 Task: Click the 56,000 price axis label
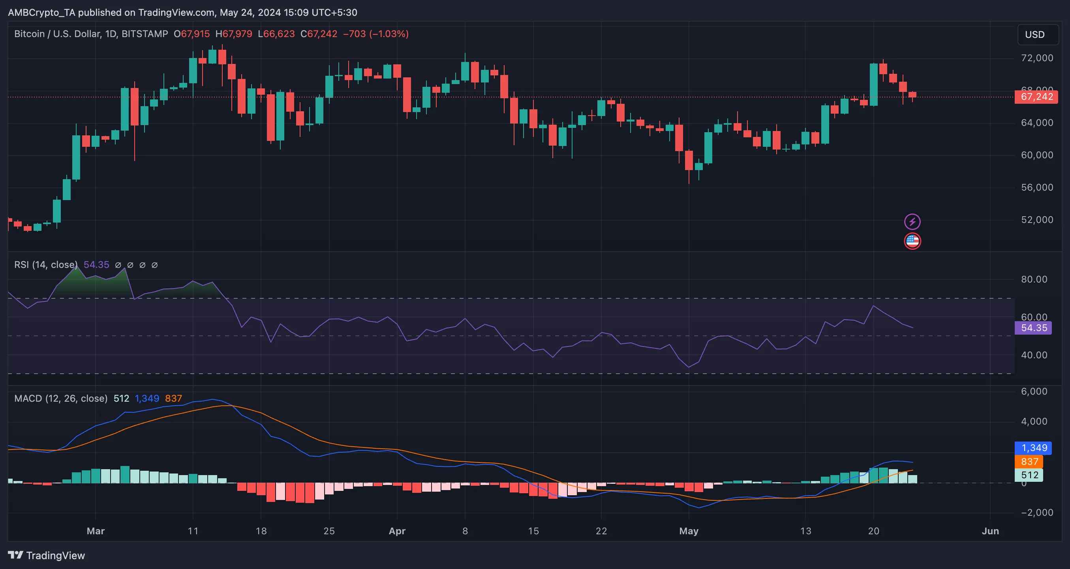pos(1037,187)
